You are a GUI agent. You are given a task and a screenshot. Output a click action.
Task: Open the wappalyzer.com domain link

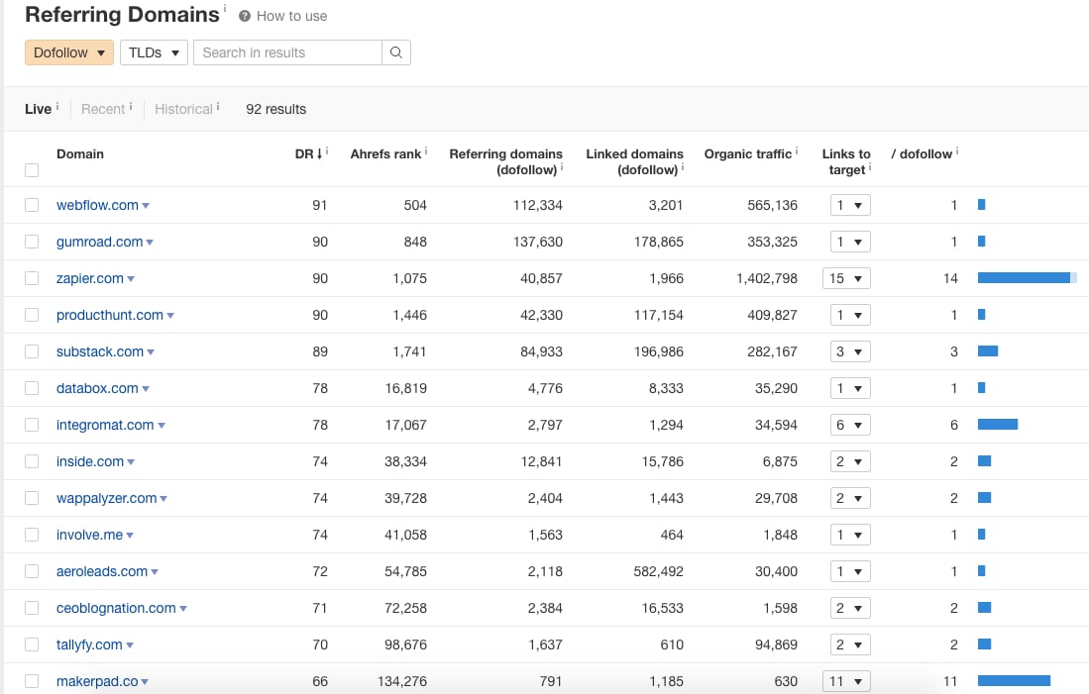click(x=106, y=498)
